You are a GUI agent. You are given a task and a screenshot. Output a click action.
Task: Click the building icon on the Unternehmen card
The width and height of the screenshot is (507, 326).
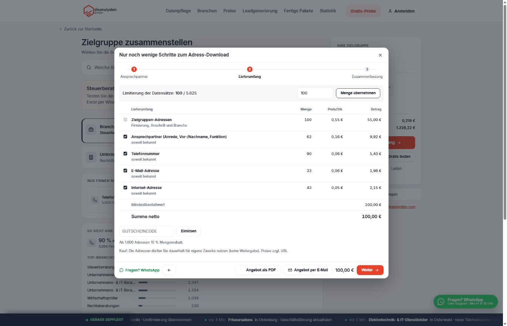tap(91, 157)
